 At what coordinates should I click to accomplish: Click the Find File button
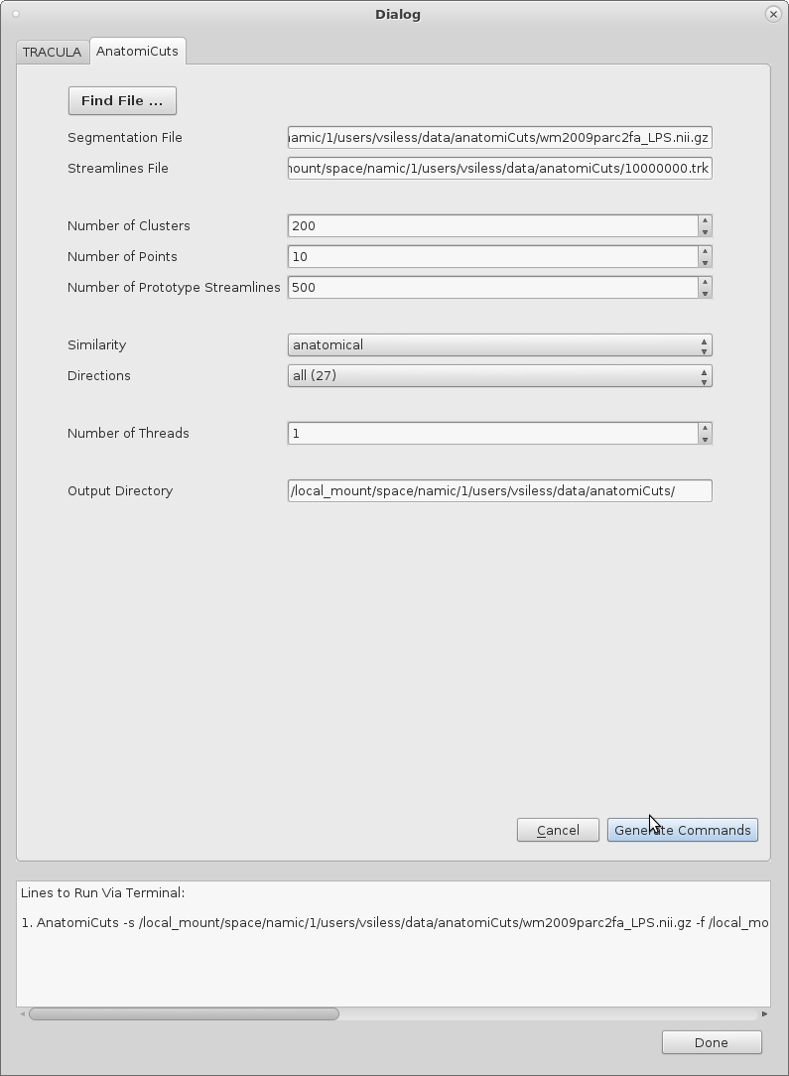click(122, 100)
